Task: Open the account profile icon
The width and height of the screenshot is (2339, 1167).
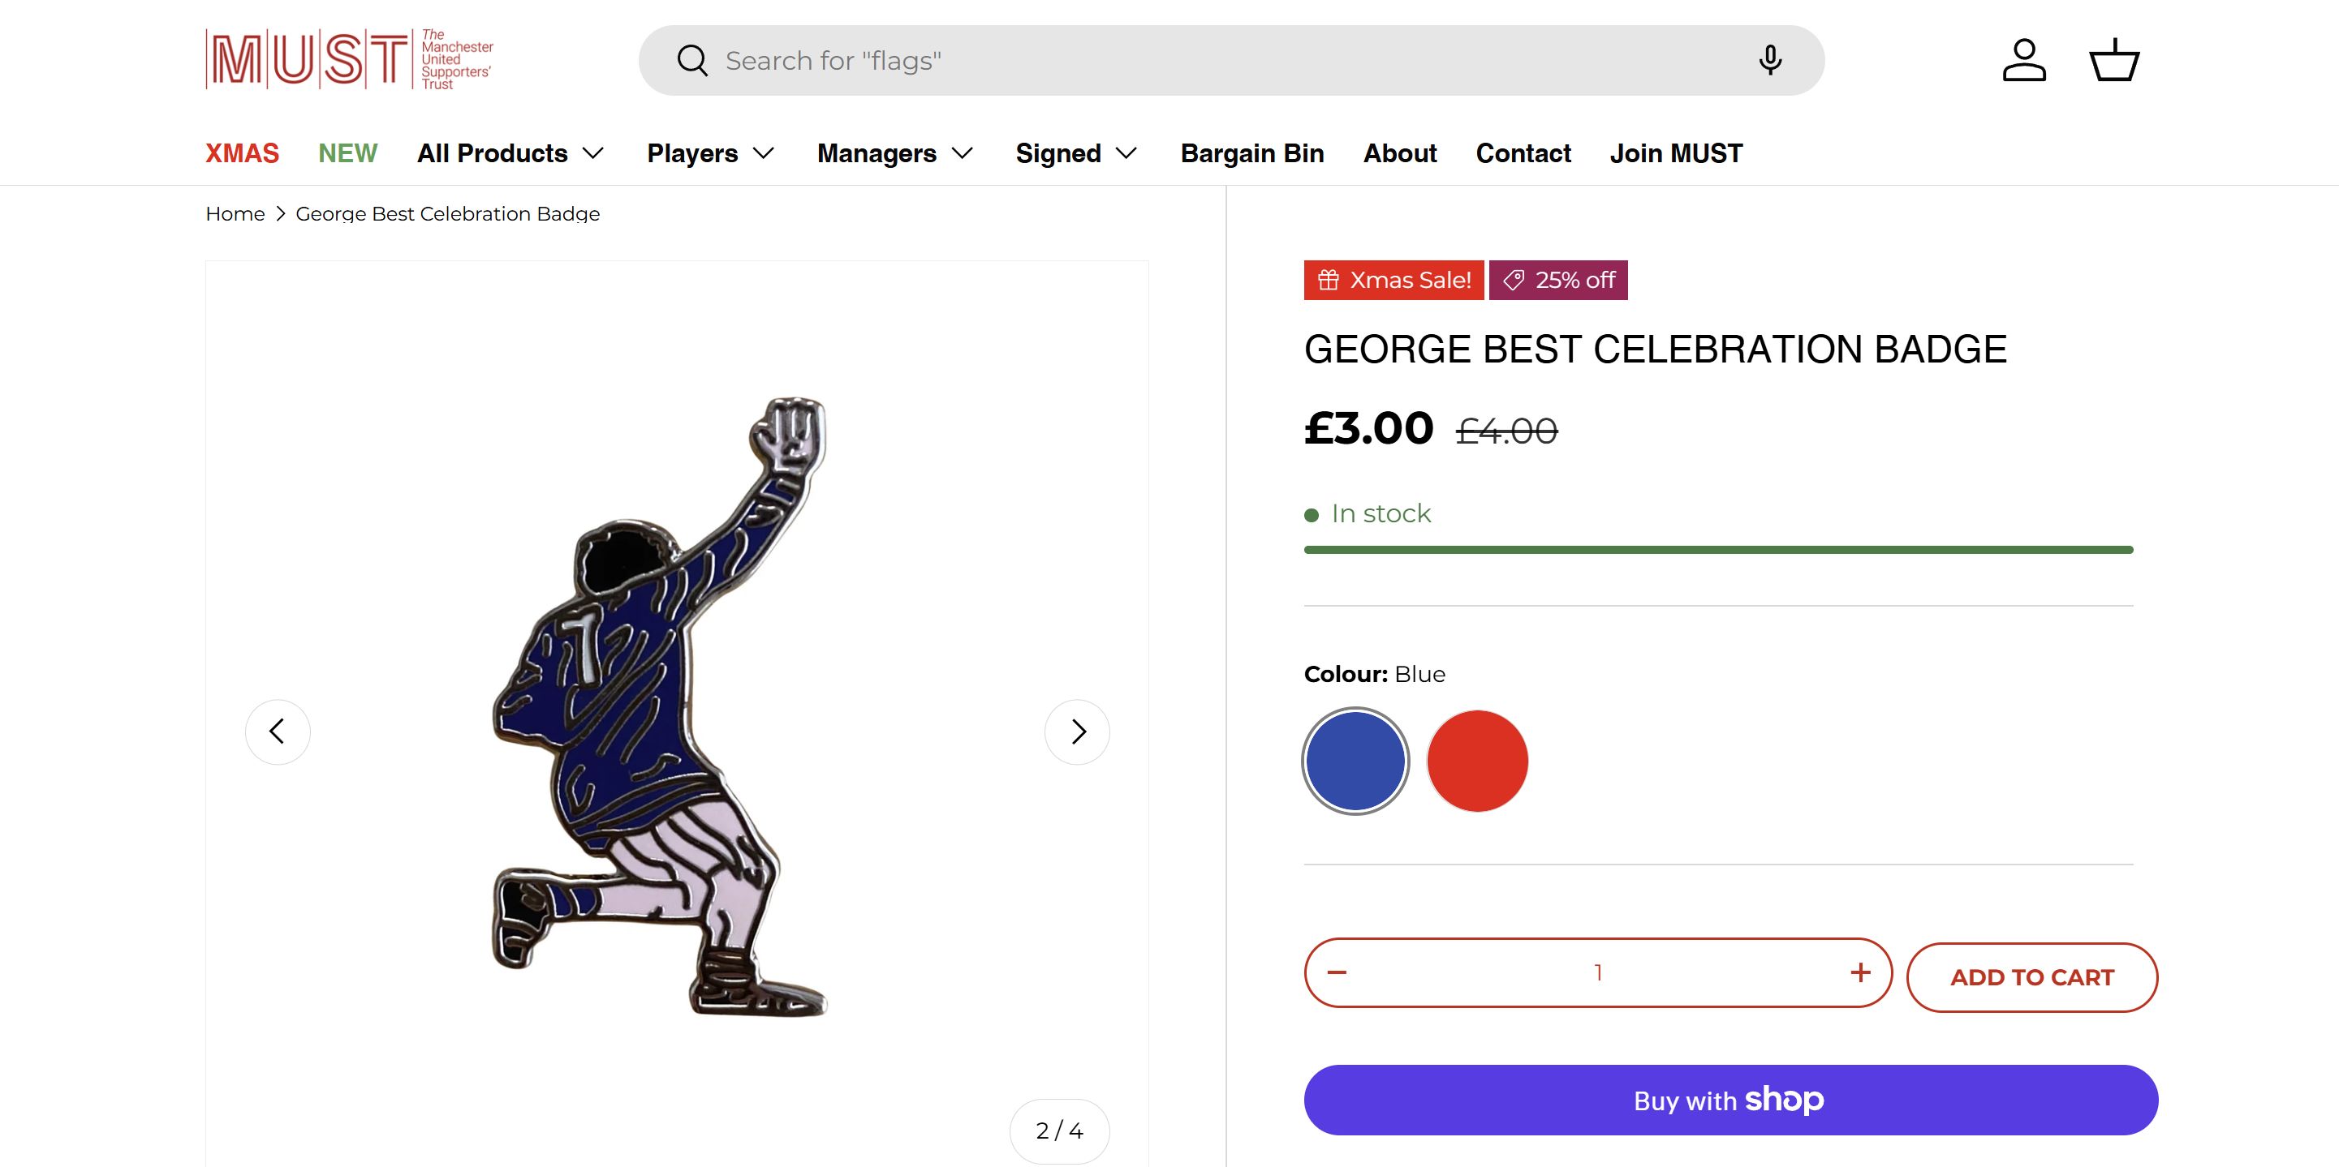Action: click(2024, 60)
